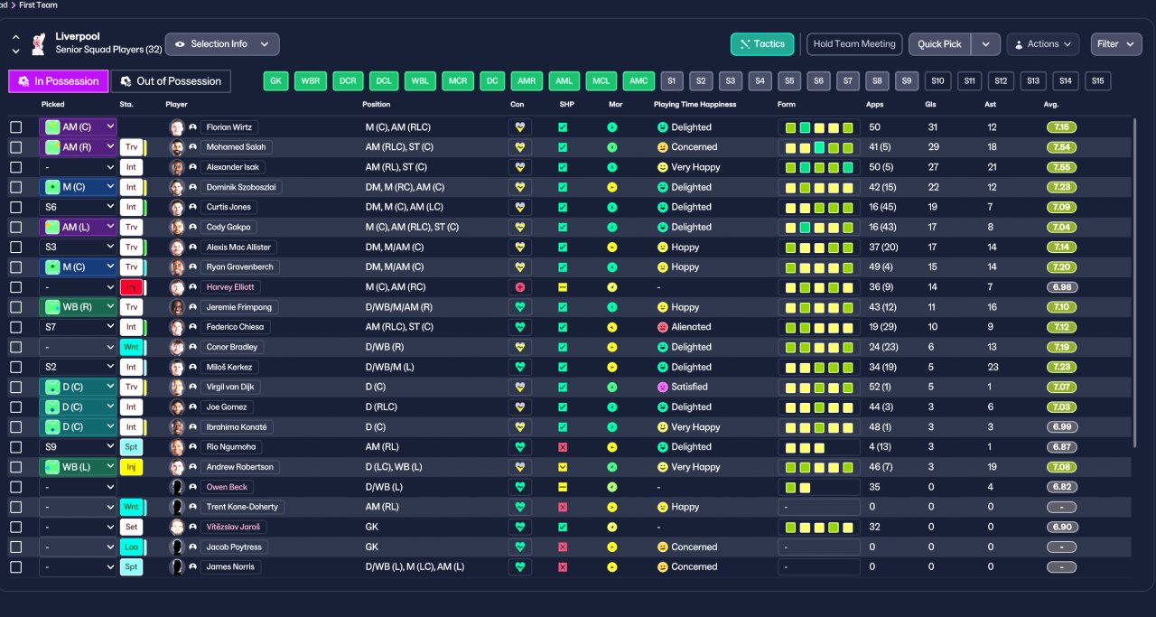The width and height of the screenshot is (1156, 617).
Task: Click the Int badge for Dominik Szoboszlai
Action: pyautogui.click(x=131, y=187)
